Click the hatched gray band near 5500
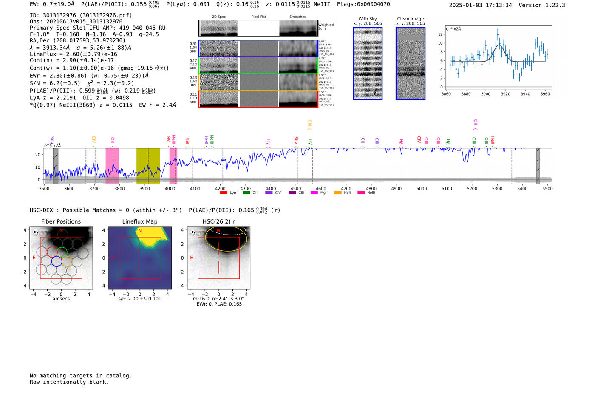Viewport: 595px width, 405px height. 538,166
